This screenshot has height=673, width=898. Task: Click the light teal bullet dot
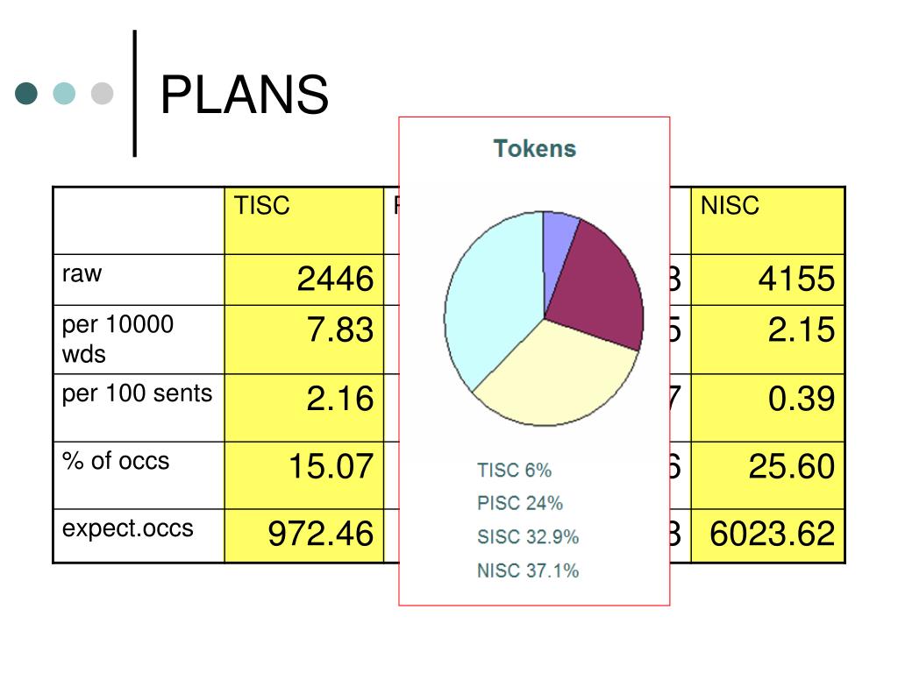(64, 93)
